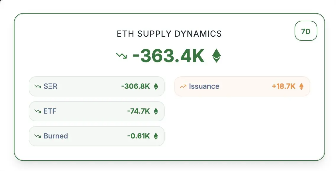The width and height of the screenshot is (336, 171).
Task: Click the +18.7K Issuance value
Action: [283, 86]
